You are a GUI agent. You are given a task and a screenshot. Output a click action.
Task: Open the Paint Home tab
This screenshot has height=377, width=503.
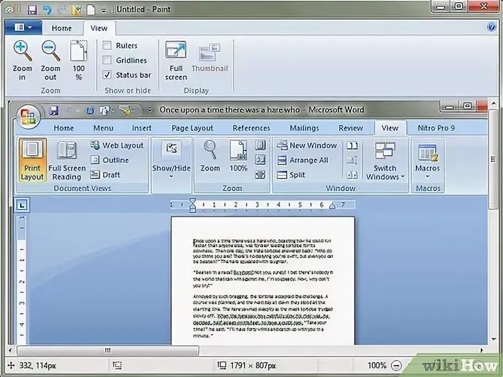(62, 28)
